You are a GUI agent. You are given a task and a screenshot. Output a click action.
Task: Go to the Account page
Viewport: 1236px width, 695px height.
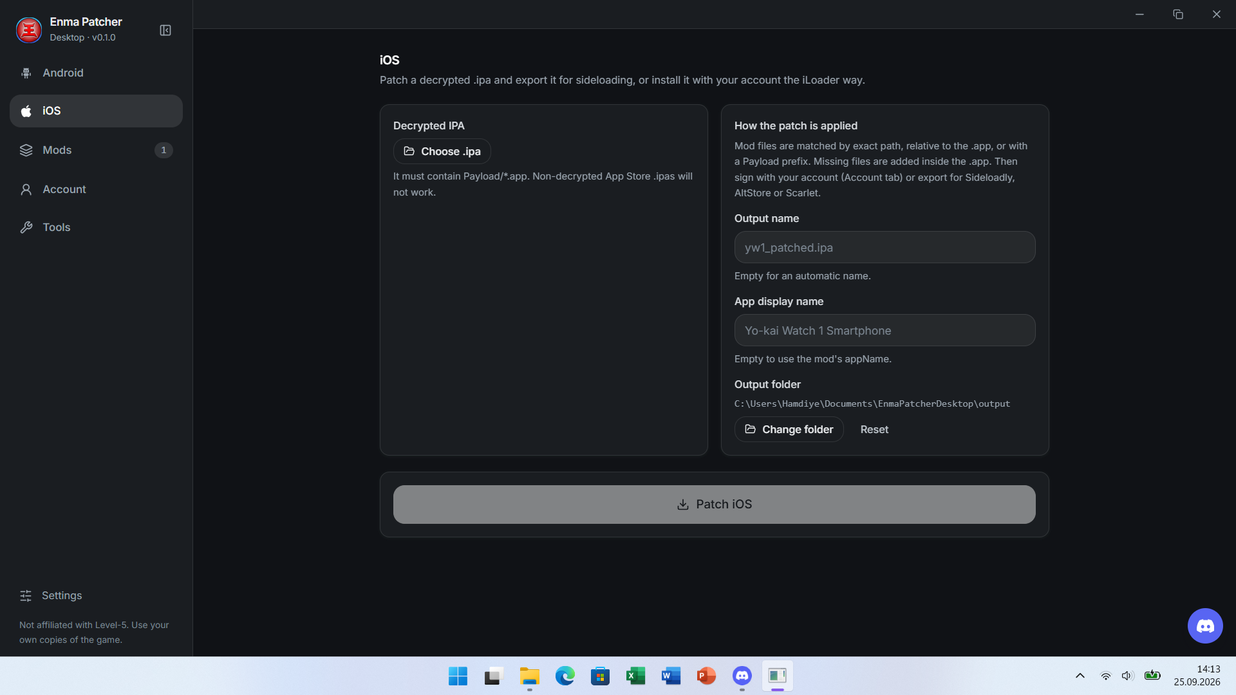(x=96, y=189)
